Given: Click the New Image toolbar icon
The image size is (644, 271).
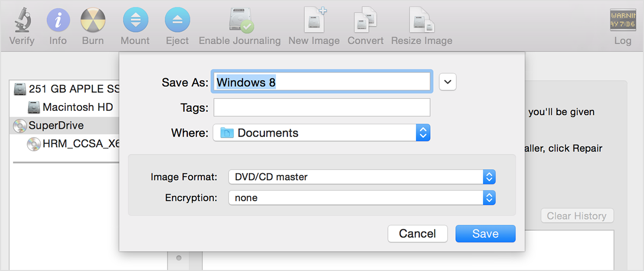Looking at the screenshot, I should [314, 20].
